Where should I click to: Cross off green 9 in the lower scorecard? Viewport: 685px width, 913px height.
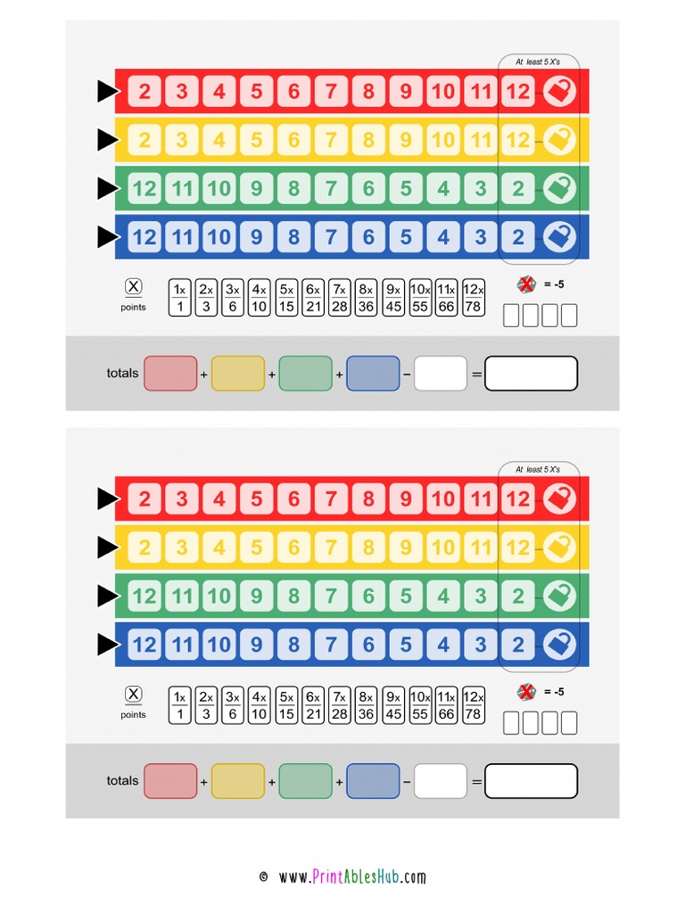256,596
